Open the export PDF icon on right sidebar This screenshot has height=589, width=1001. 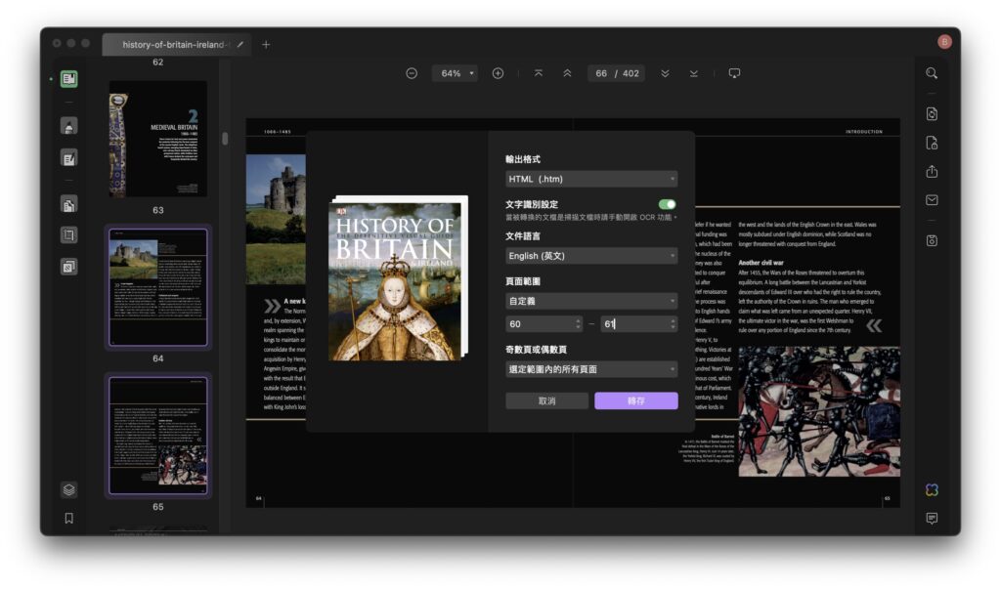[932, 113]
